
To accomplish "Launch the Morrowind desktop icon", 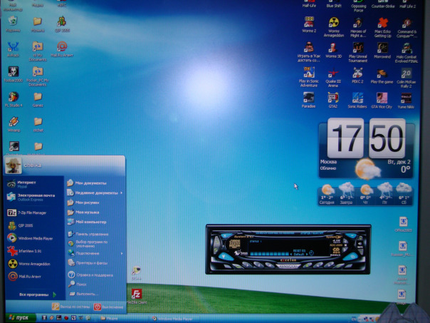I will (x=382, y=48).
